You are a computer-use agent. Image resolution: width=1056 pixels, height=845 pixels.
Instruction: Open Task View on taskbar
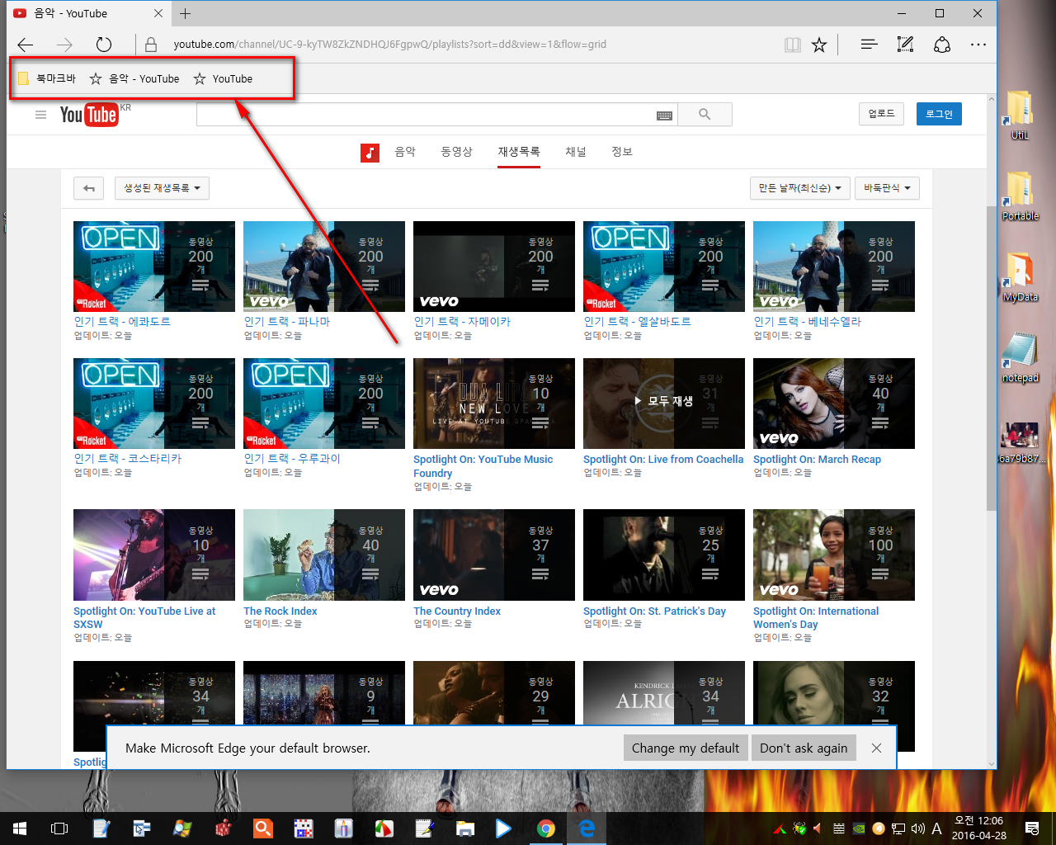pos(59,828)
